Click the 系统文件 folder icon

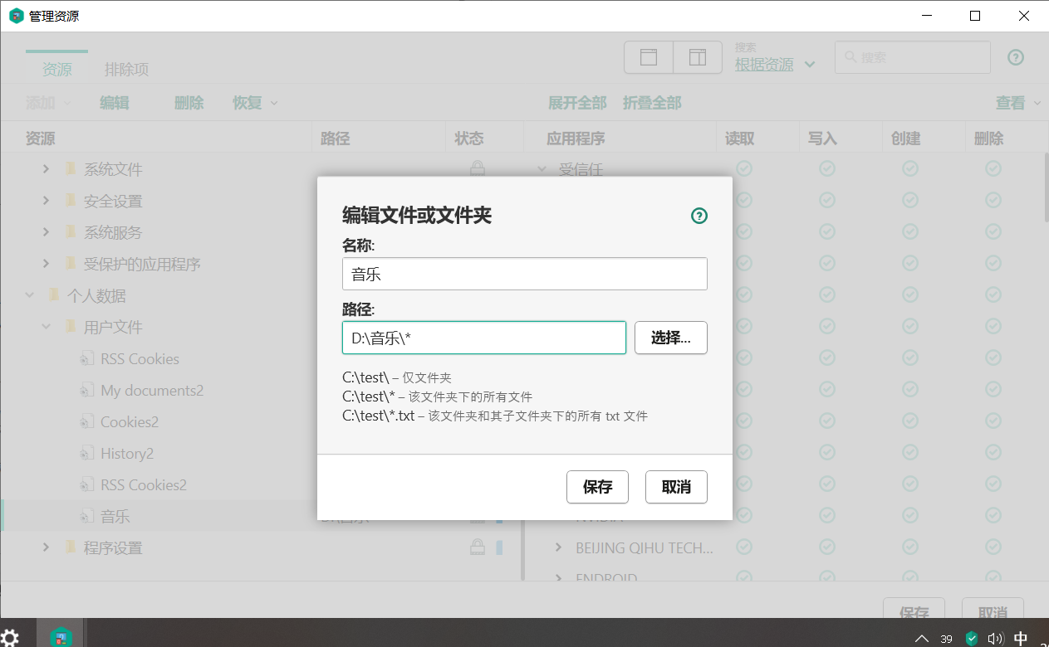tap(71, 169)
